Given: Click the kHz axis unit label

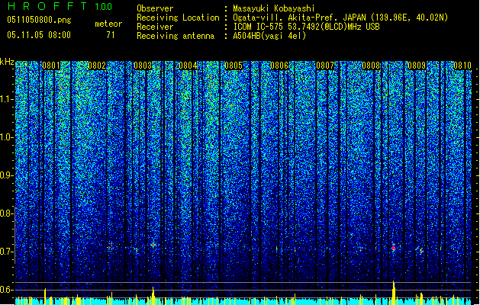Looking at the screenshot, I should tap(7, 62).
